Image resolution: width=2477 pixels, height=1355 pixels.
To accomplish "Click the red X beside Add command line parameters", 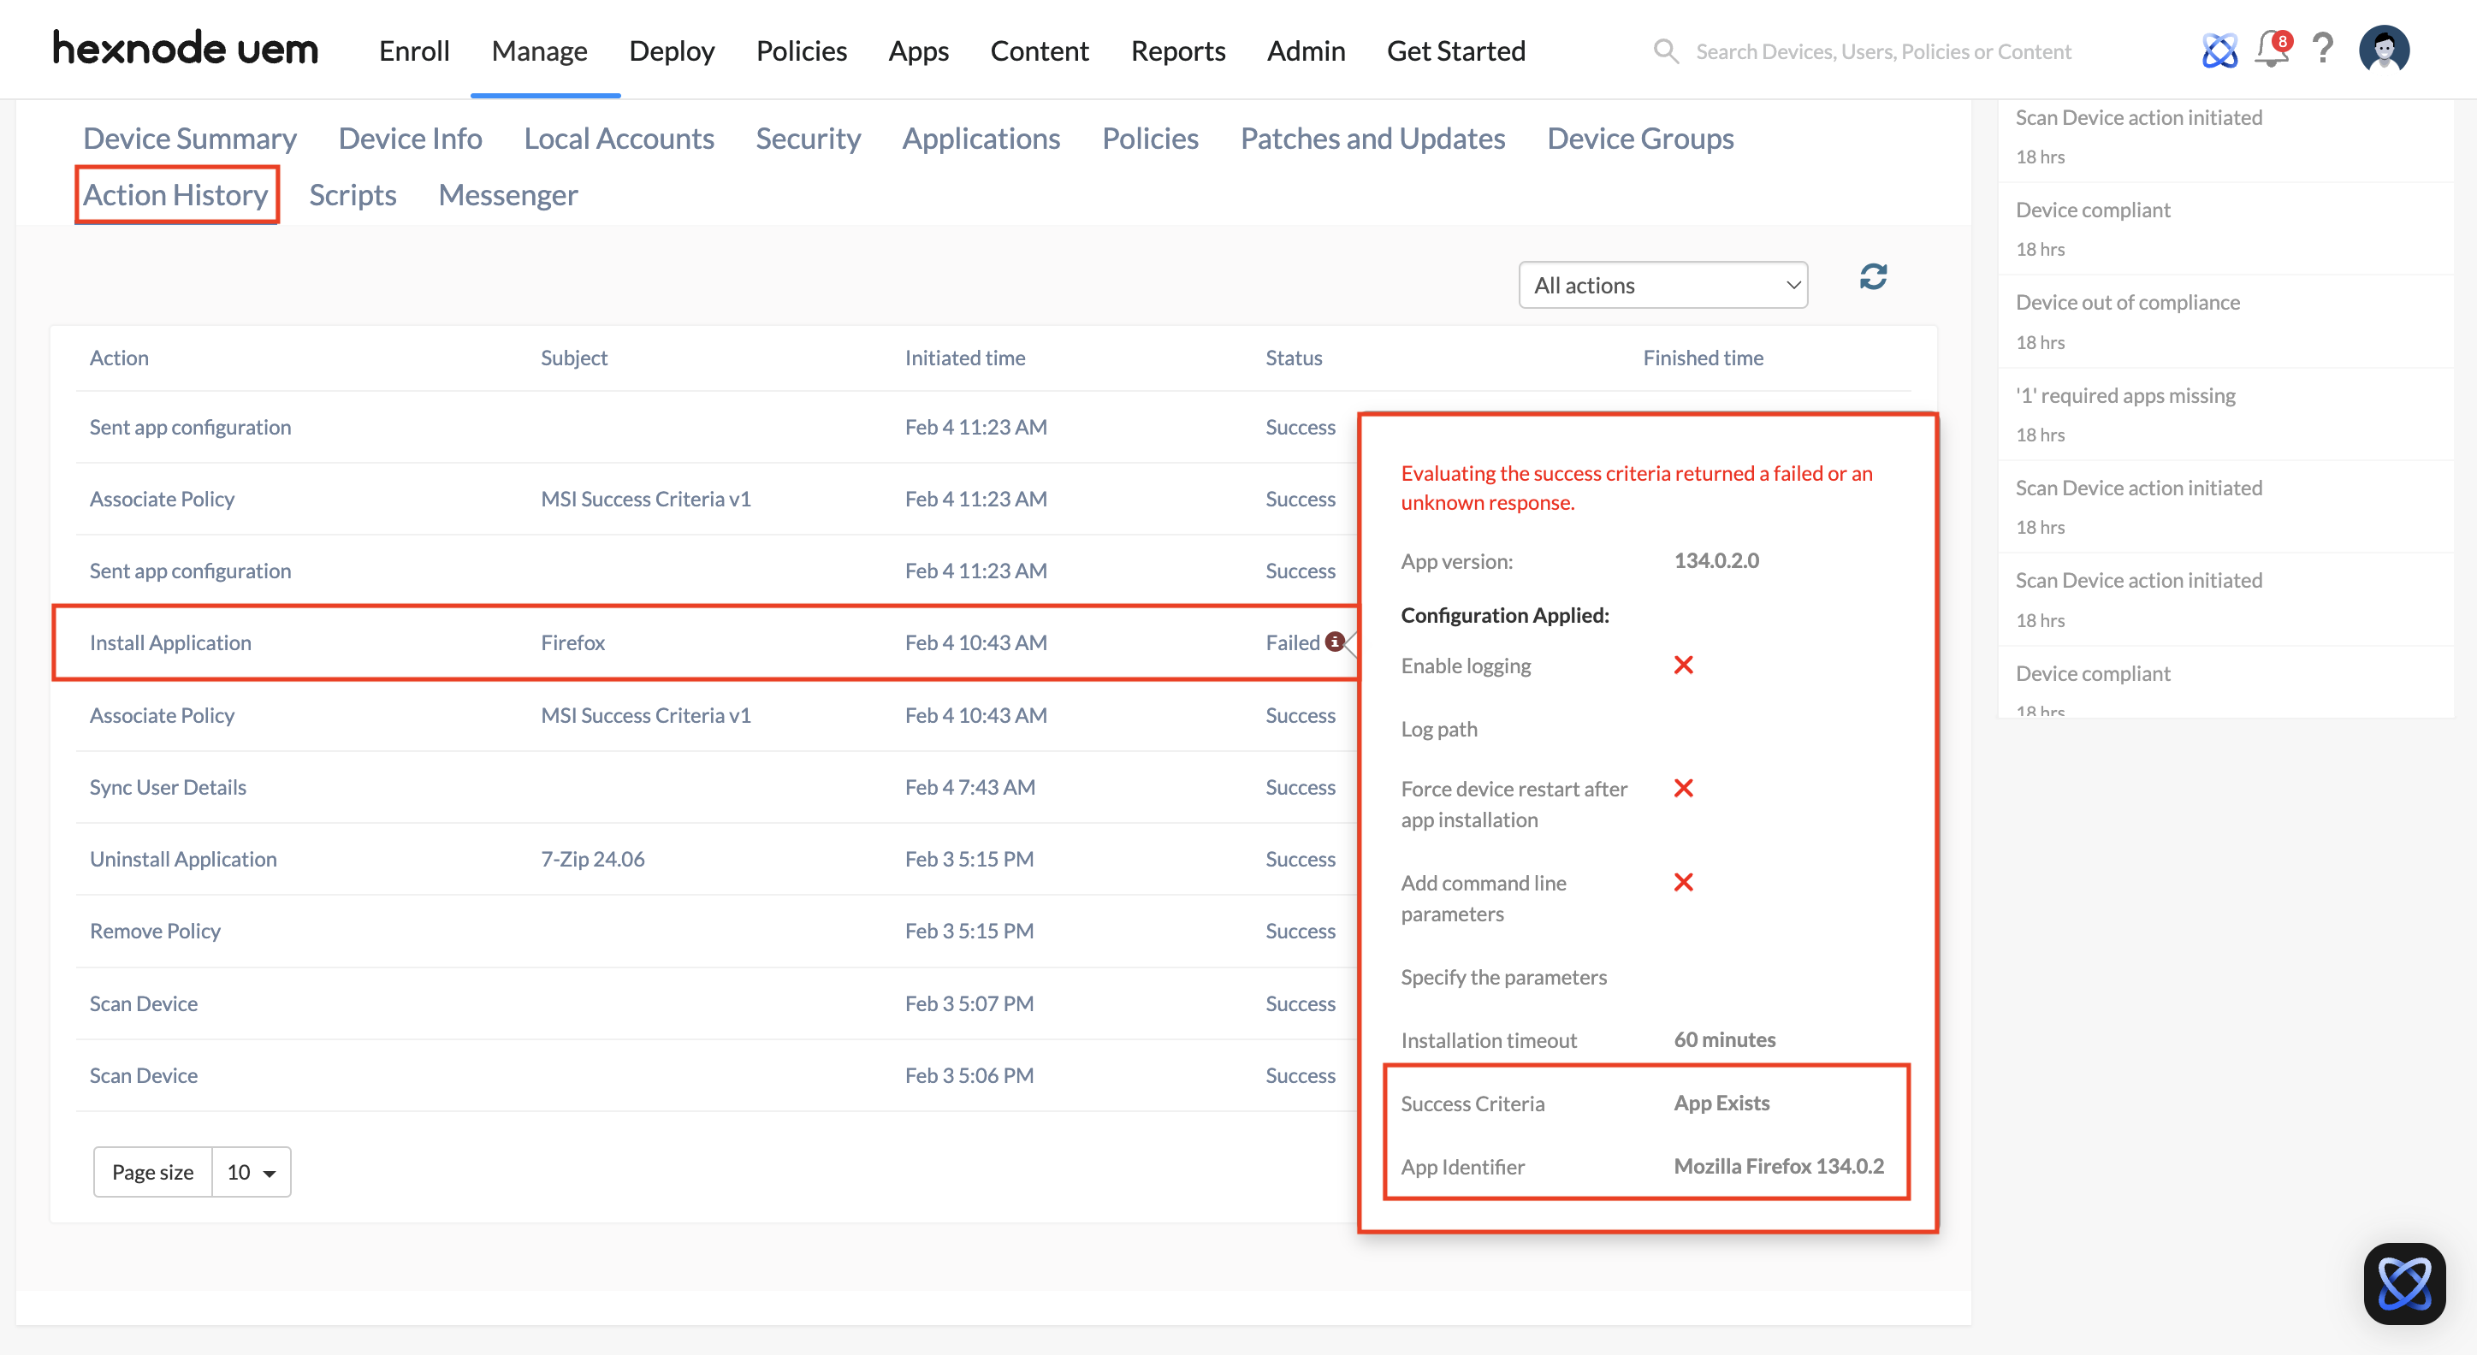I will [x=1683, y=882].
